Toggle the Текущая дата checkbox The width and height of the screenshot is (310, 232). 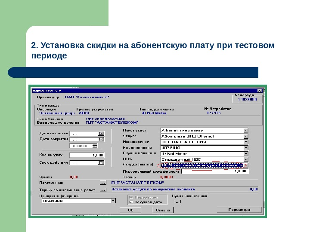pos(131,202)
